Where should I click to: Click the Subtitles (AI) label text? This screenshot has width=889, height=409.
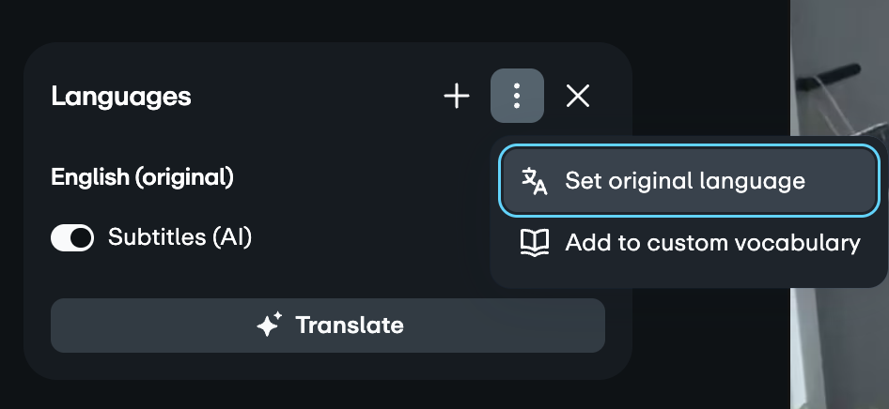[x=179, y=237]
